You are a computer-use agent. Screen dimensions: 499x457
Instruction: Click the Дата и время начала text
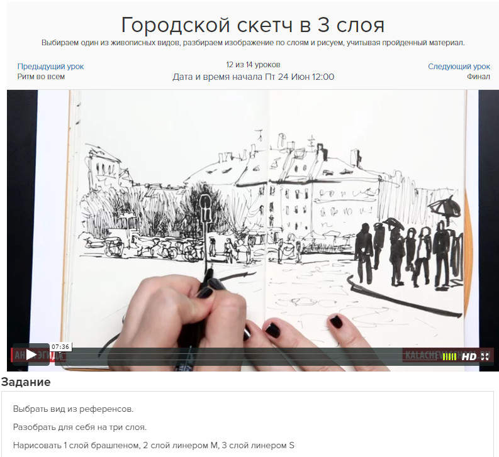253,77
